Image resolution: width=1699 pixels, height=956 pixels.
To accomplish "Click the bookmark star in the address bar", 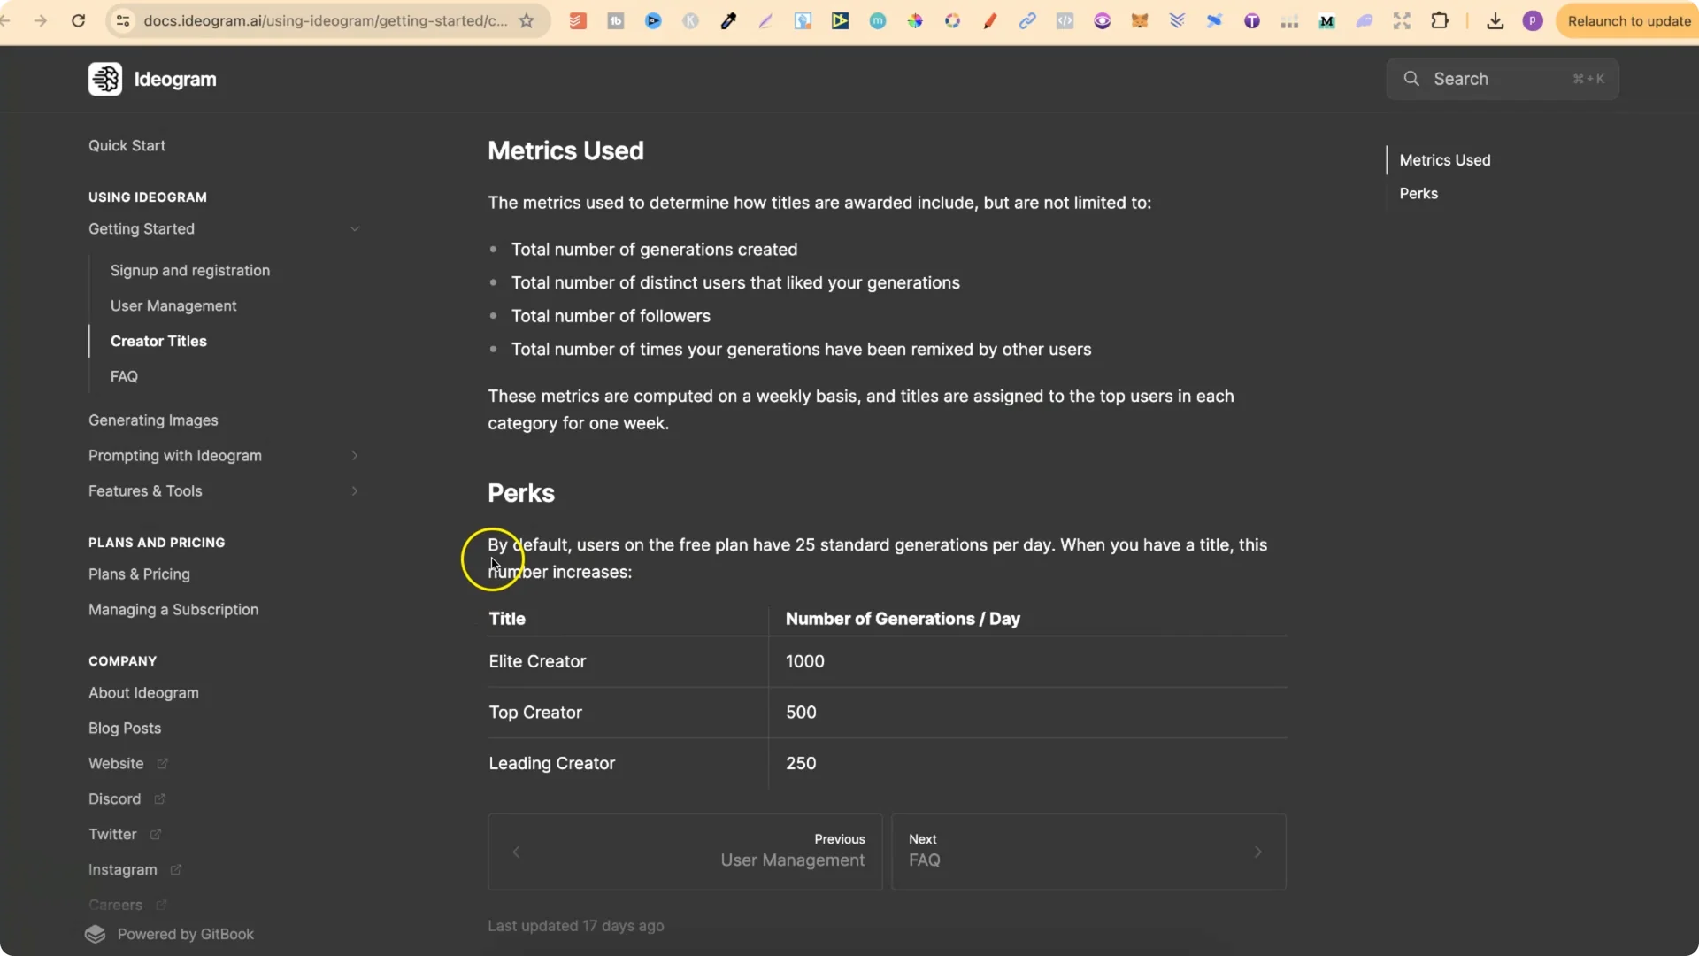I will (x=527, y=20).
